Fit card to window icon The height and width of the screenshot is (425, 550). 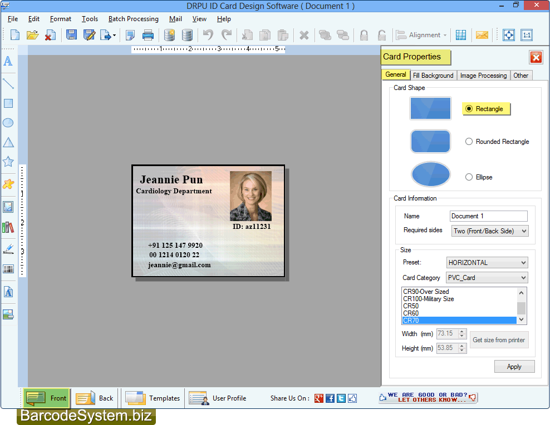tap(509, 35)
